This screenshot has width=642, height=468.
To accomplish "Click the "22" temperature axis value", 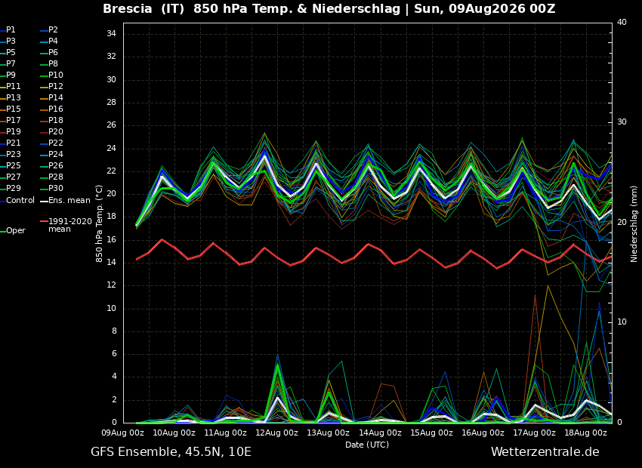I will 111,171.
